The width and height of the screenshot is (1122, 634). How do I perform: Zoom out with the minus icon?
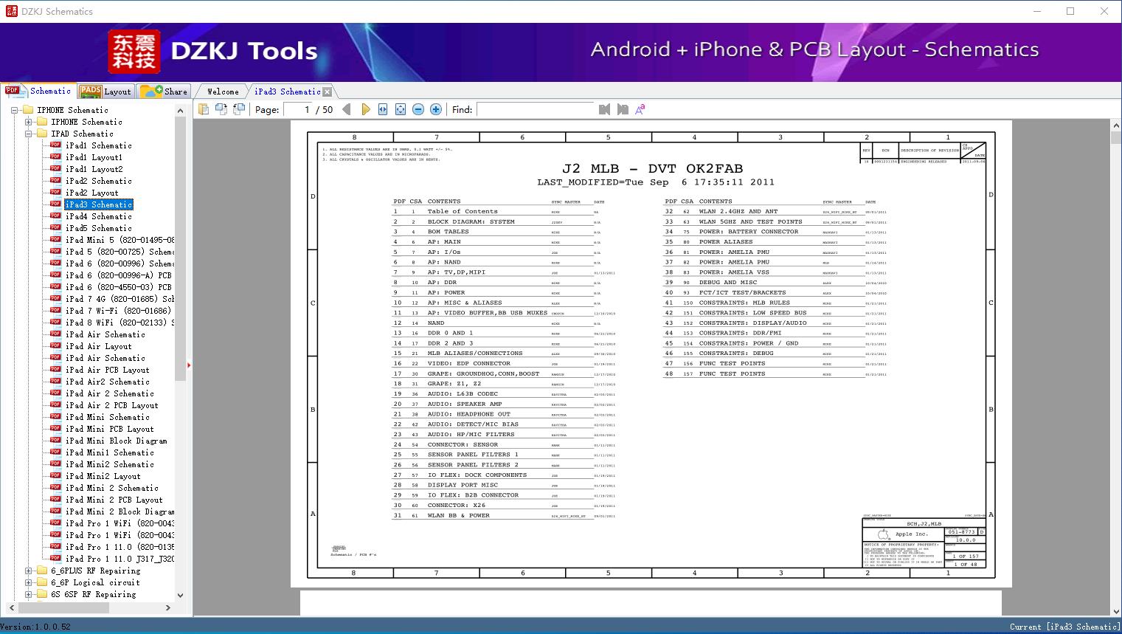418,109
